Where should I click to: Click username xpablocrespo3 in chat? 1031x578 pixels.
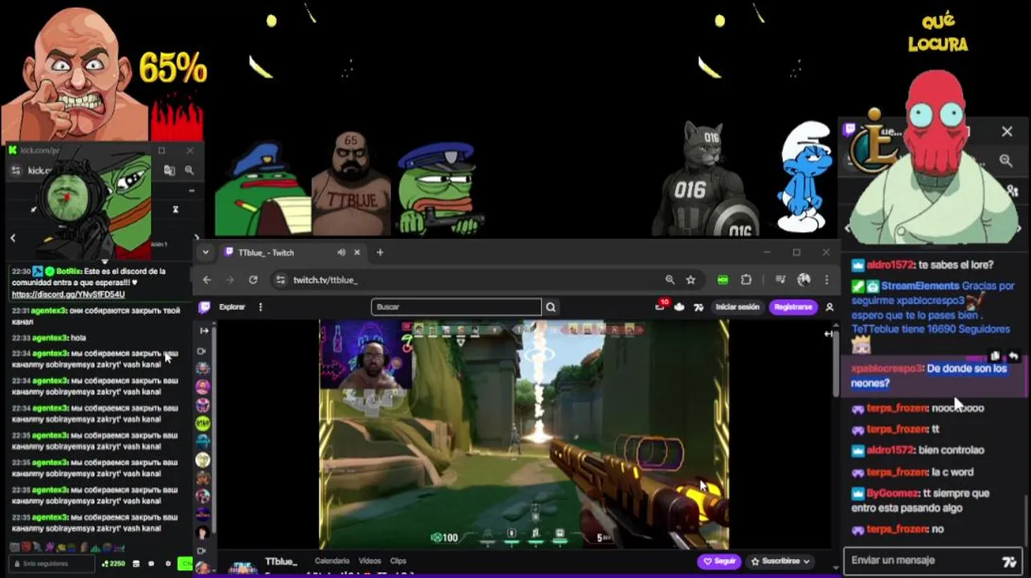tap(886, 368)
